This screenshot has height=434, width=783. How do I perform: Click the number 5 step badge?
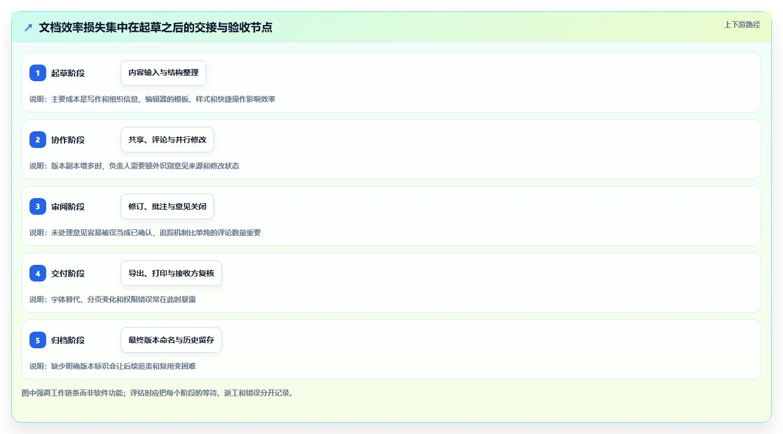pyautogui.click(x=38, y=340)
